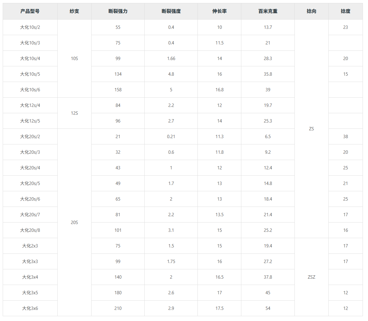Select the 百米克重 header cell
The width and height of the screenshot is (368, 321).
268,11
